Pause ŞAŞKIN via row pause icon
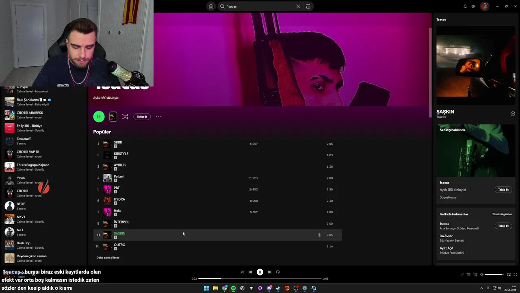This screenshot has width=520, height=293. 98,235
